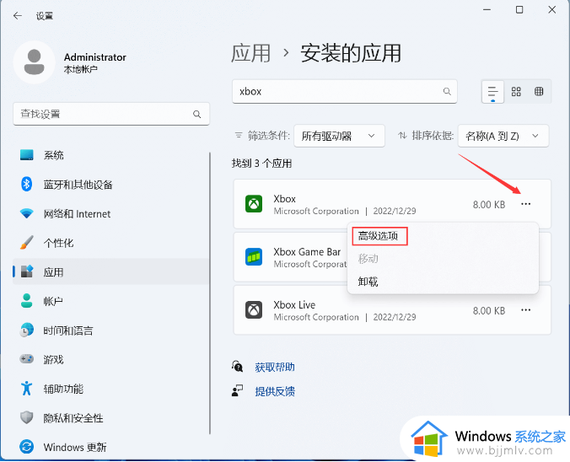Click the time and language globe icon
This screenshot has height=462, width=570.
(26, 330)
